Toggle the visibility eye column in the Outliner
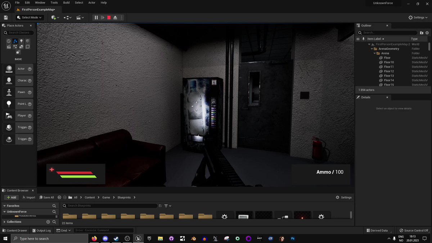Screen dimensions: 432x243 click(357, 39)
